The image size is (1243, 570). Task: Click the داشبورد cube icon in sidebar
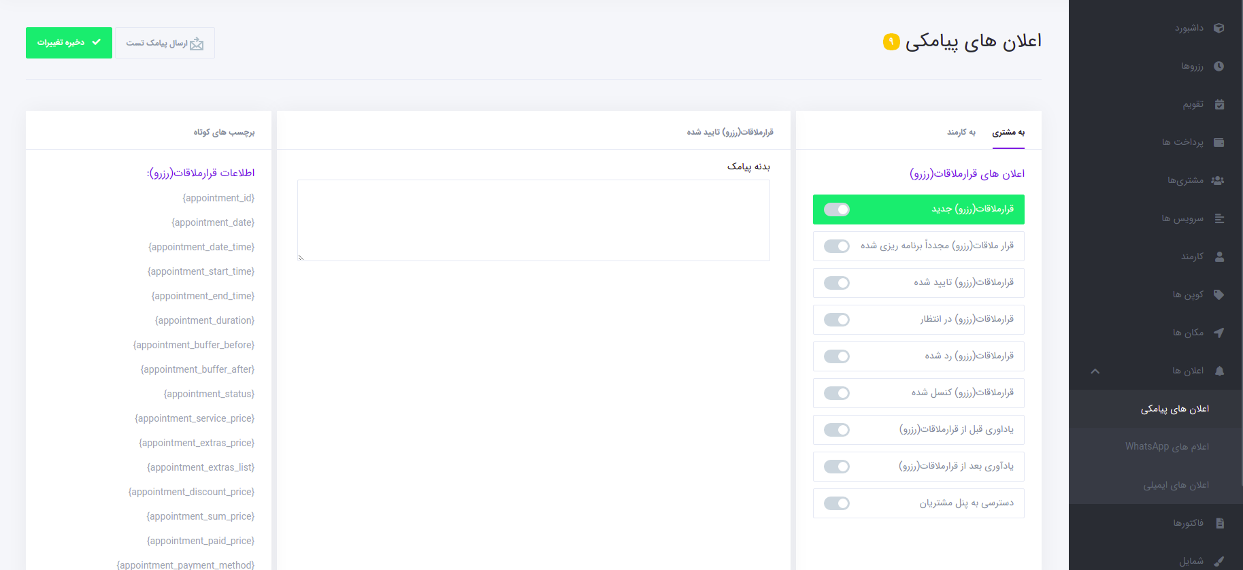(x=1219, y=28)
